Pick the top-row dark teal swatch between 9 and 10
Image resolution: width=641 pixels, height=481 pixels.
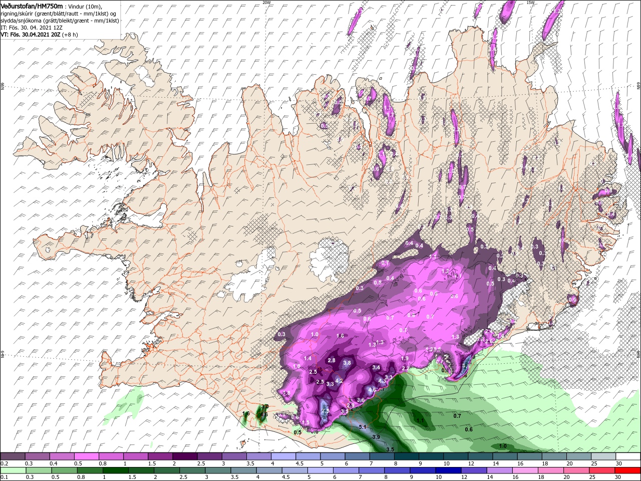click(x=432, y=456)
